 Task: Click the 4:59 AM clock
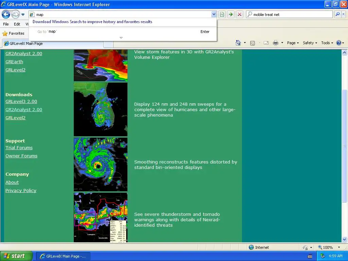tap(335, 256)
